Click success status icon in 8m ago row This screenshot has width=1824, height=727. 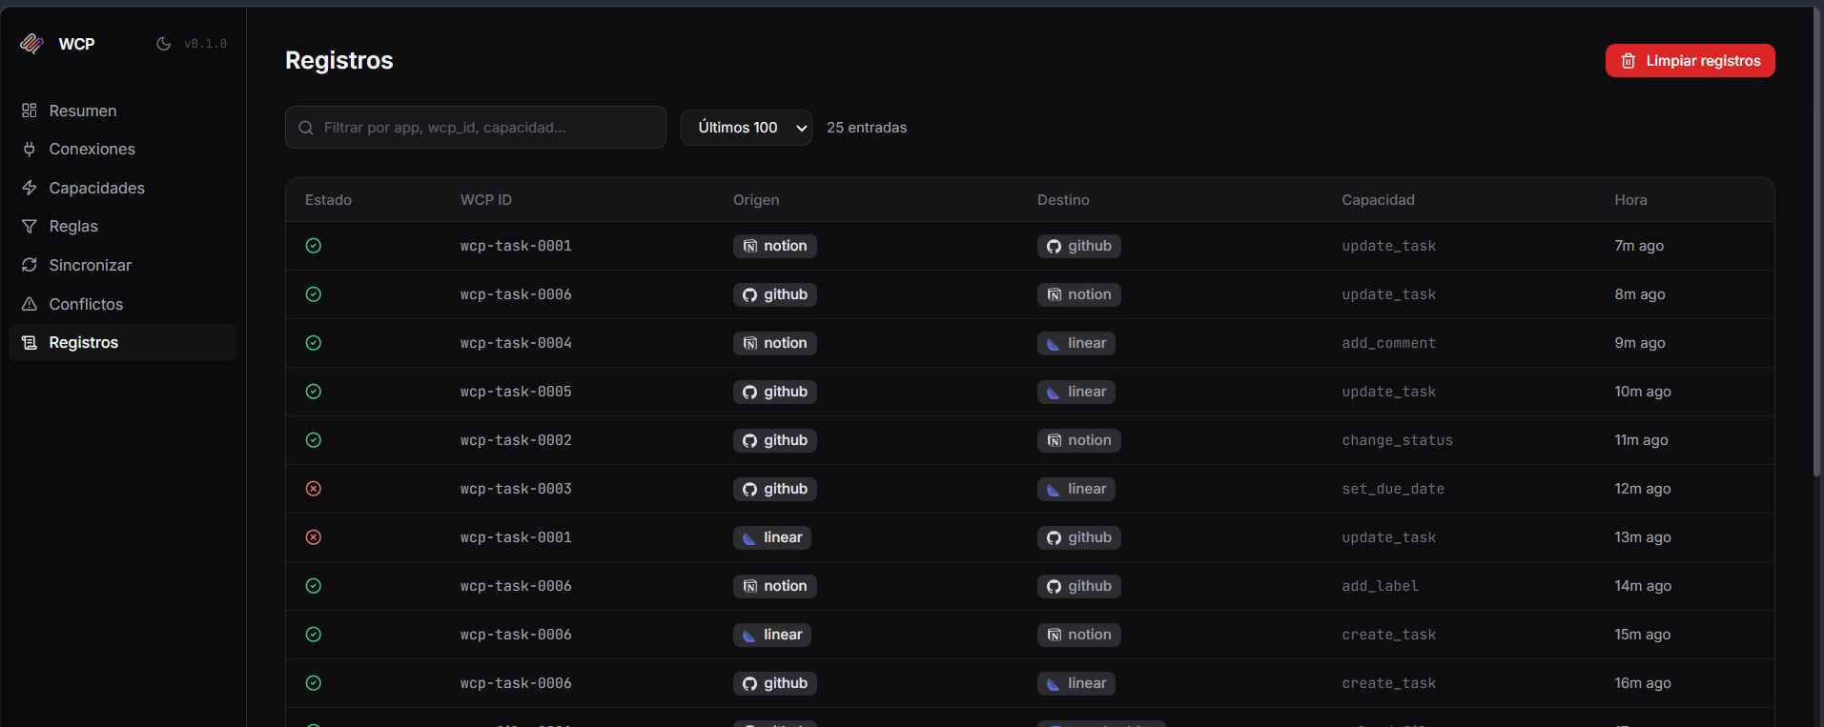coord(313,294)
